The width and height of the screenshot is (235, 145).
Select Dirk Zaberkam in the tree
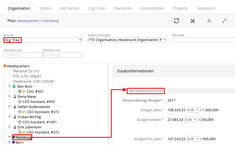coord(29,127)
